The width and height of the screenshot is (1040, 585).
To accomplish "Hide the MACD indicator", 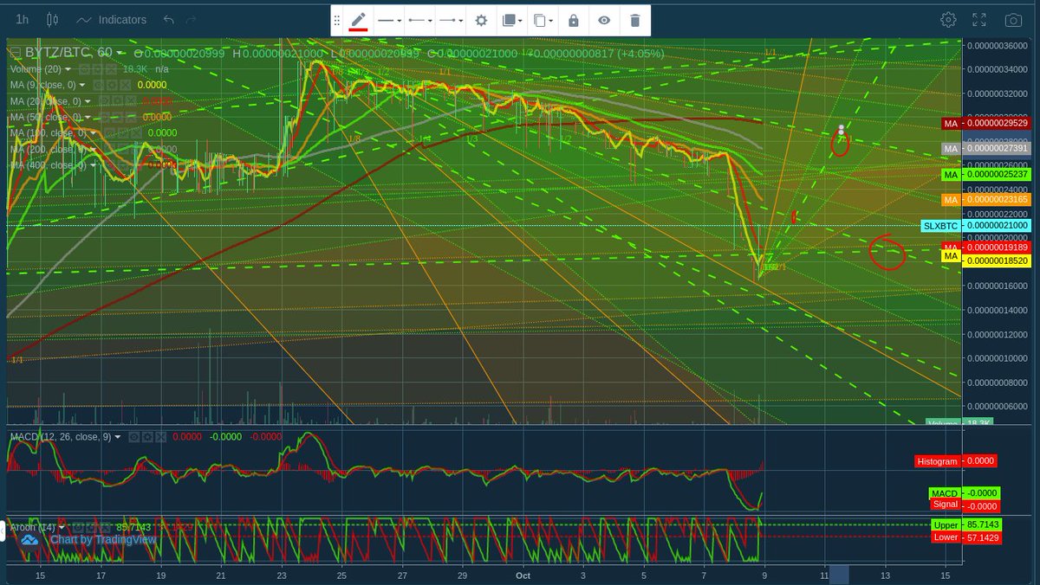I will tap(133, 437).
